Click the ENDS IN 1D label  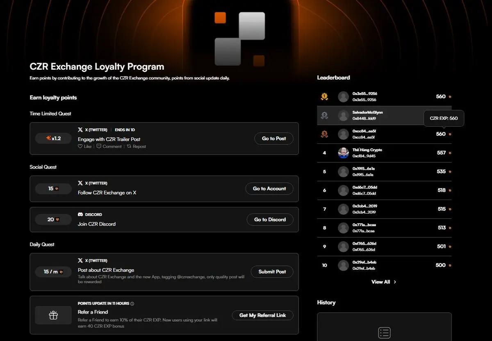[x=125, y=130]
